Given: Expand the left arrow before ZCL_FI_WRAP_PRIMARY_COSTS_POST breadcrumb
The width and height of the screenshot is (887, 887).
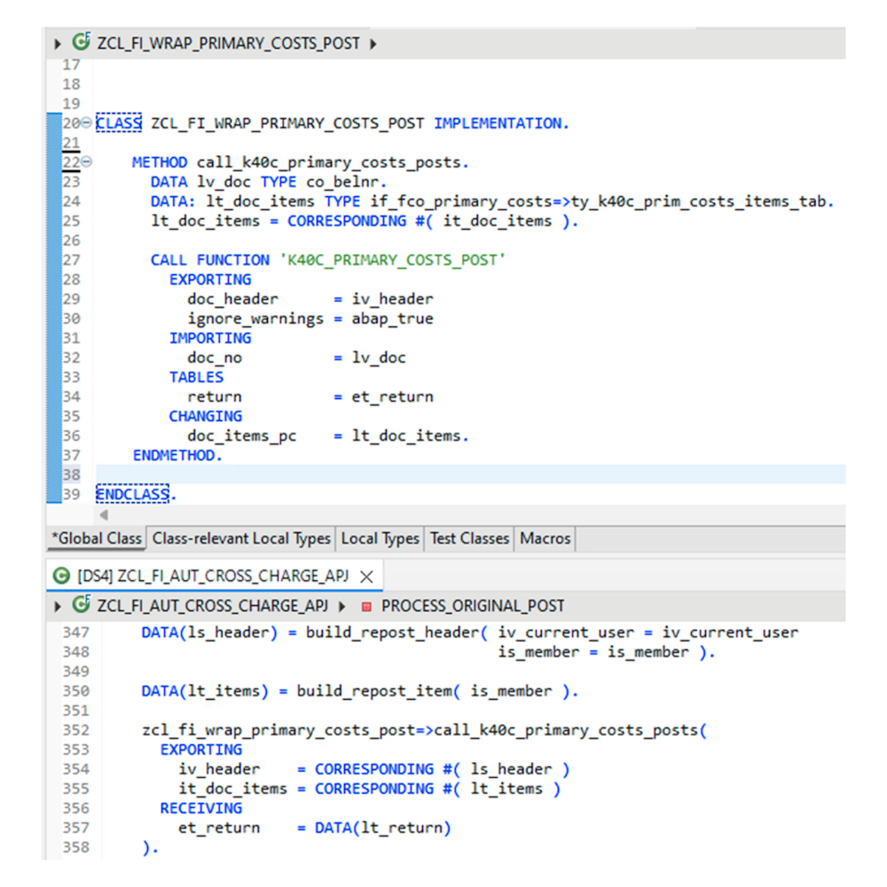Looking at the screenshot, I should pyautogui.click(x=57, y=43).
